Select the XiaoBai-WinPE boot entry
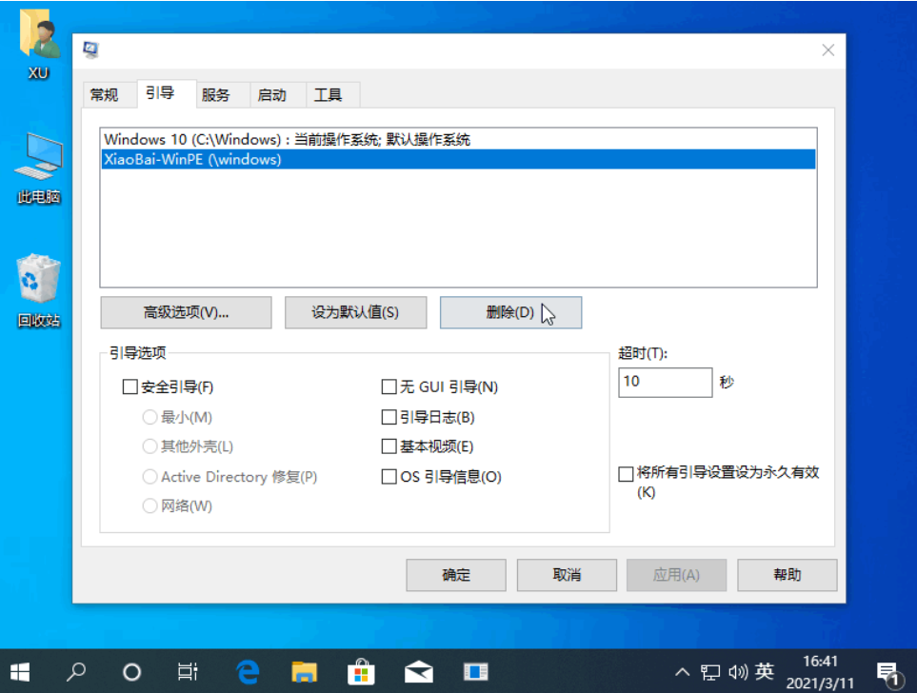 coord(286,159)
